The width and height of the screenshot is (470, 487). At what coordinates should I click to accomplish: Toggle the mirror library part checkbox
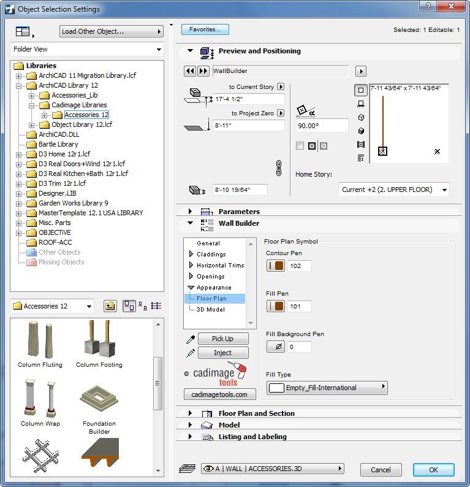(300, 145)
